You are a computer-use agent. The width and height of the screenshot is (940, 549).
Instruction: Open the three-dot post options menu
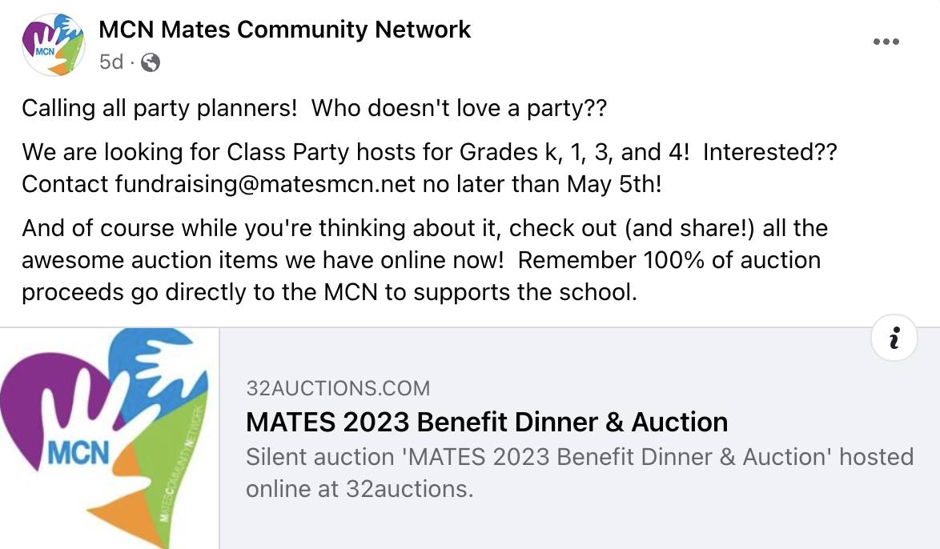tap(886, 42)
